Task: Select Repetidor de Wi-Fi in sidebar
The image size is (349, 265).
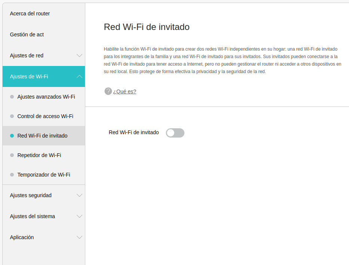Action: (x=39, y=155)
